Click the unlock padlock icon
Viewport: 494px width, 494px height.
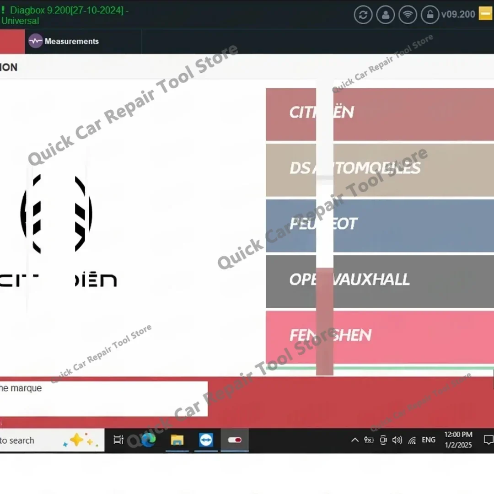point(430,15)
